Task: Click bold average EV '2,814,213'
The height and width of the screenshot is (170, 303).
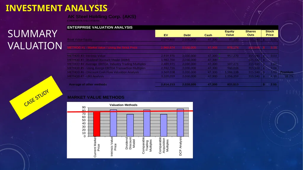Action: pos(168,85)
